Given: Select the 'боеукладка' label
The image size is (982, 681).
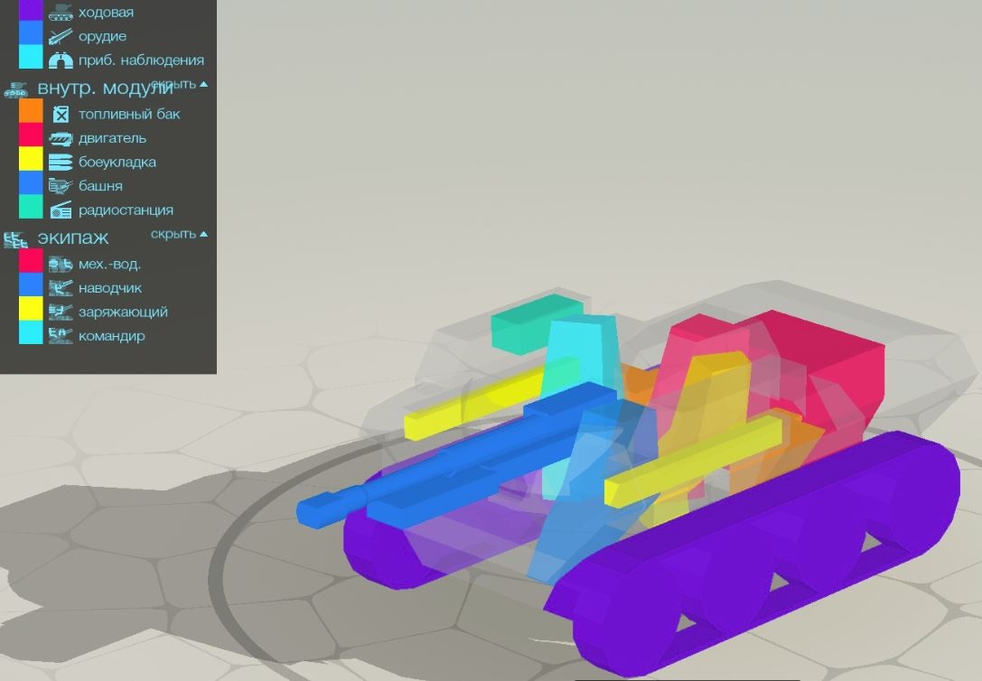Looking at the screenshot, I should (x=117, y=162).
